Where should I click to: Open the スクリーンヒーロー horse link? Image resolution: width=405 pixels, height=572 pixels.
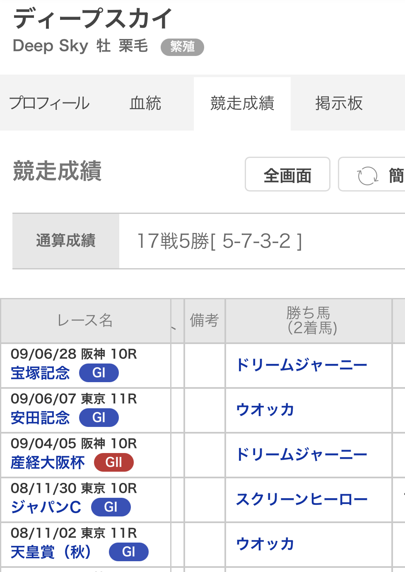pos(301,499)
